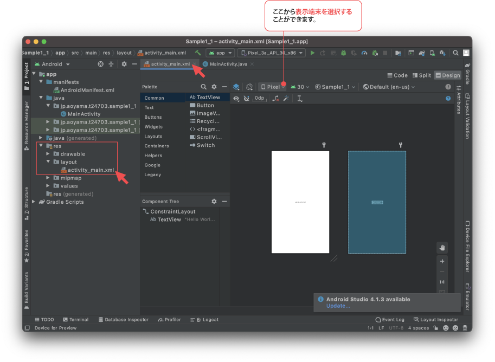Toggle View Options eye icon
495x362 pixels.
tap(236, 99)
